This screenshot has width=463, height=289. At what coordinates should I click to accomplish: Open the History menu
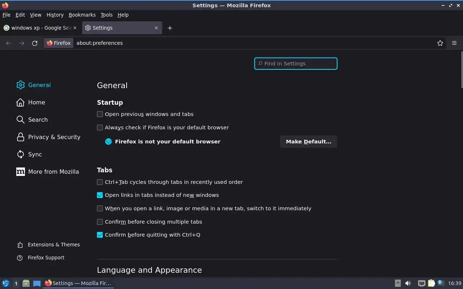pyautogui.click(x=55, y=15)
